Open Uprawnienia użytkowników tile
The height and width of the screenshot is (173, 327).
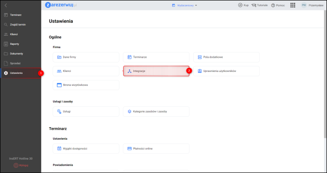[x=226, y=71]
